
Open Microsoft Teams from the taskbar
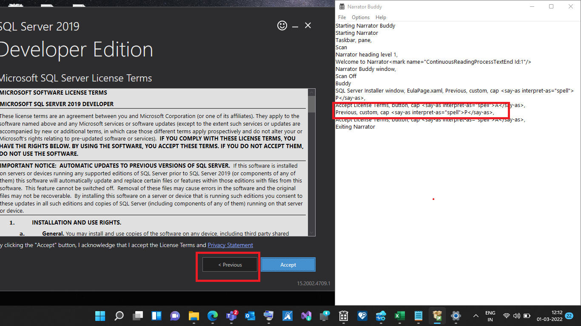tap(231, 316)
